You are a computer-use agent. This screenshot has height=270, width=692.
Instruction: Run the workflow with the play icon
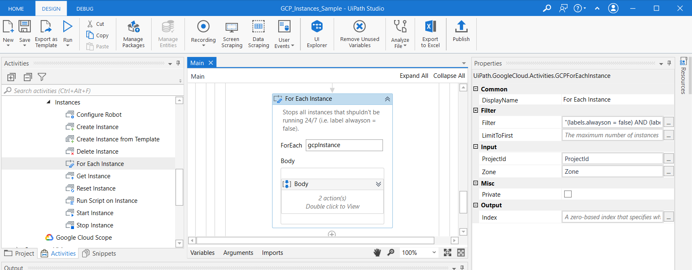67,27
